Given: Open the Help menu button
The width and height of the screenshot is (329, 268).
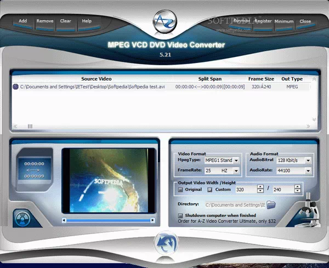Looking at the screenshot, I should 87,21.
